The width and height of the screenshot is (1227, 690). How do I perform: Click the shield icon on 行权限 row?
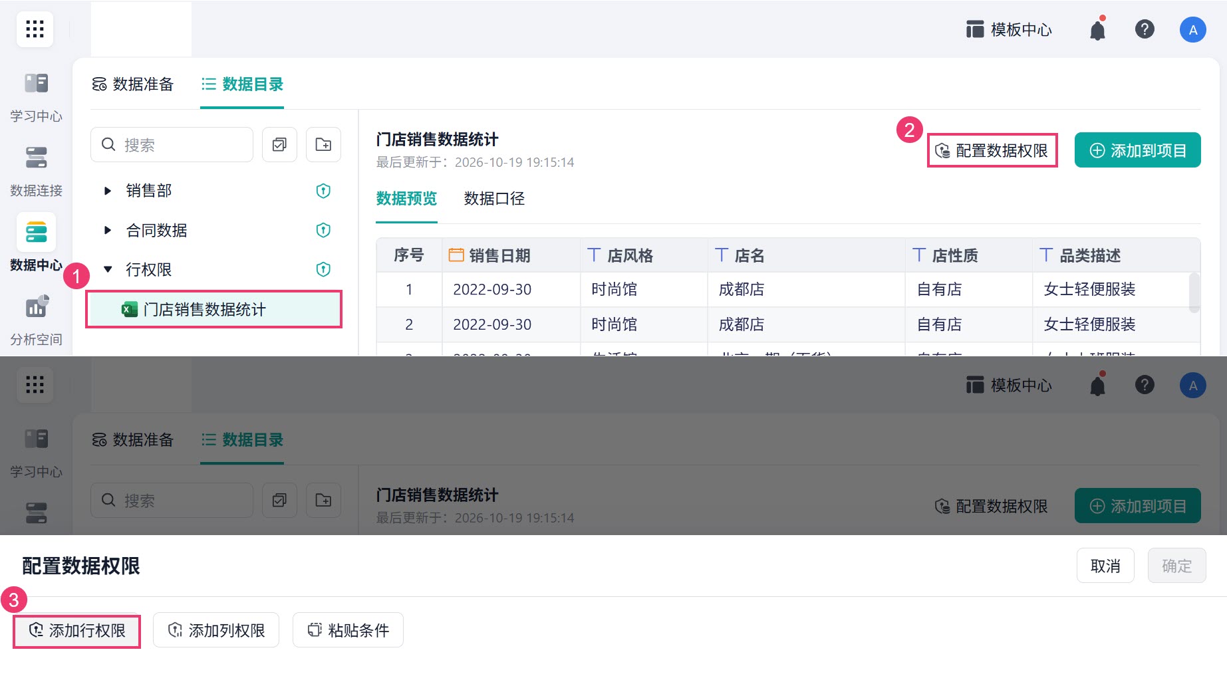click(323, 269)
